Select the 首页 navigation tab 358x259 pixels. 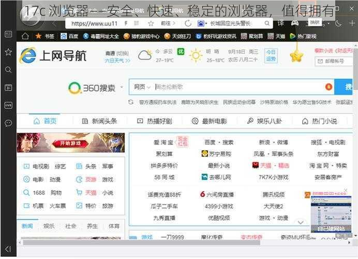[45, 121]
